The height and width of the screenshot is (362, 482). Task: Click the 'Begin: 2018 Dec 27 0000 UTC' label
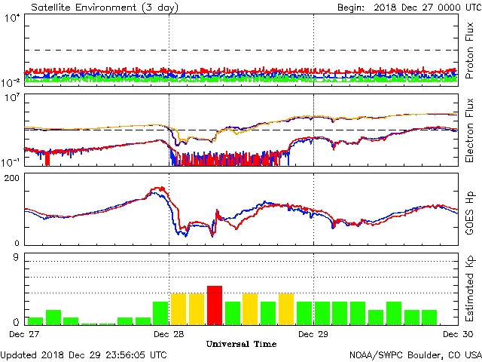[410, 8]
